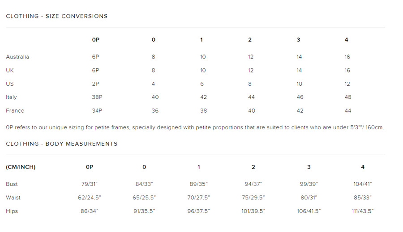The image size is (403, 232).
Task: Select the 104/41" bust measurement
Action: [x=363, y=184]
